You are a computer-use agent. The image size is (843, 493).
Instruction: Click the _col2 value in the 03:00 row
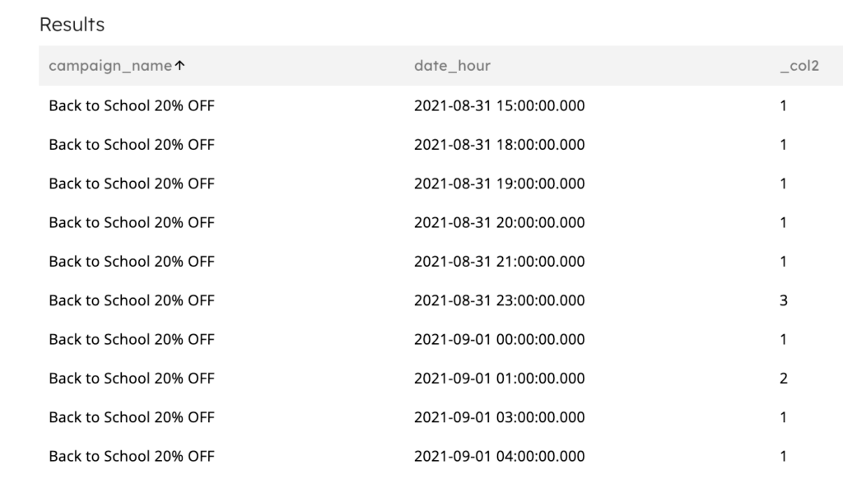(x=784, y=417)
